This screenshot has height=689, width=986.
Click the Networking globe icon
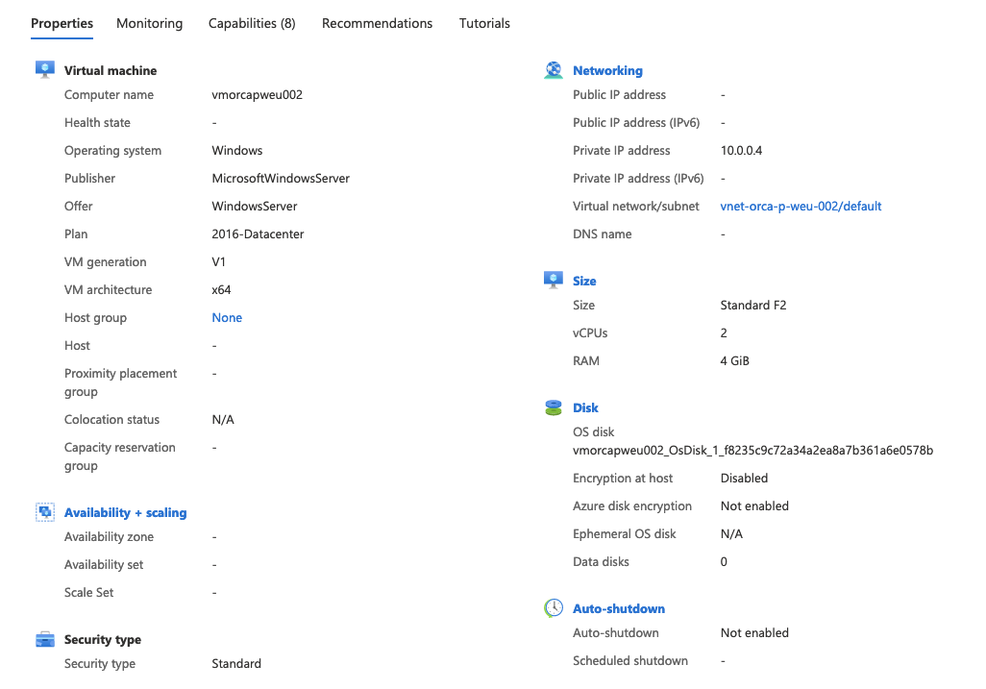tap(554, 69)
